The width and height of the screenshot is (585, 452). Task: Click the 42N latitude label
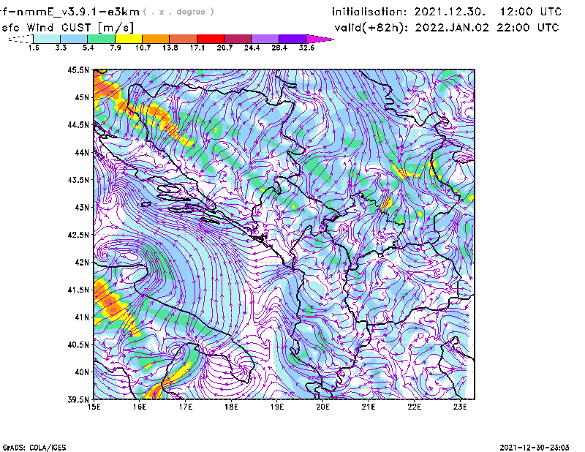pos(82,262)
